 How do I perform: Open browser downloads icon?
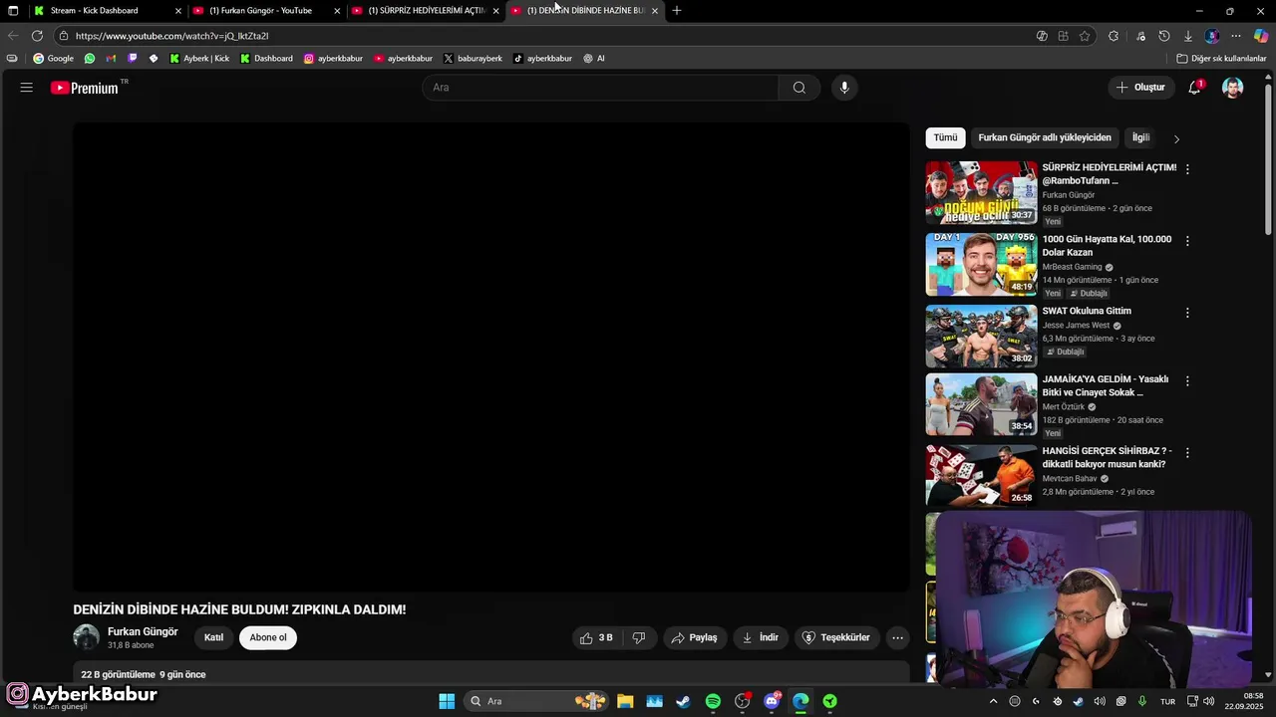pyautogui.click(x=1188, y=36)
